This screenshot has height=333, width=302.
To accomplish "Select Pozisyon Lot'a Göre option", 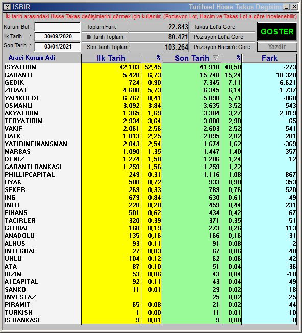I will point(222,37).
